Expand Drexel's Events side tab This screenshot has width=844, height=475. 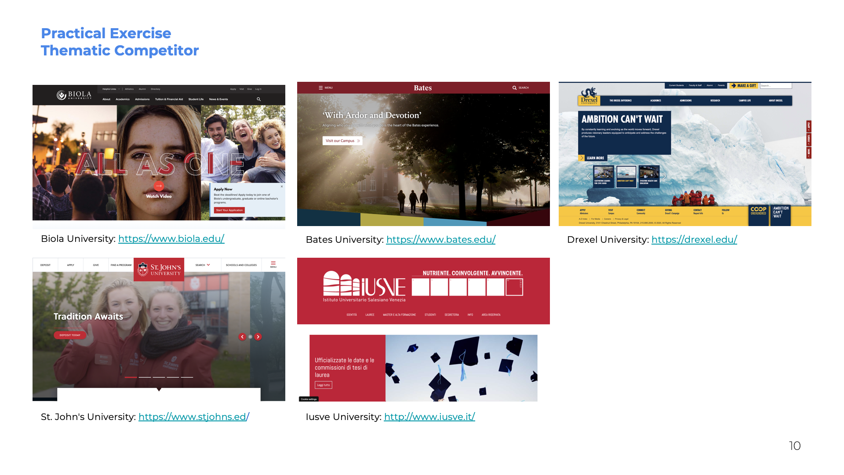click(x=809, y=140)
